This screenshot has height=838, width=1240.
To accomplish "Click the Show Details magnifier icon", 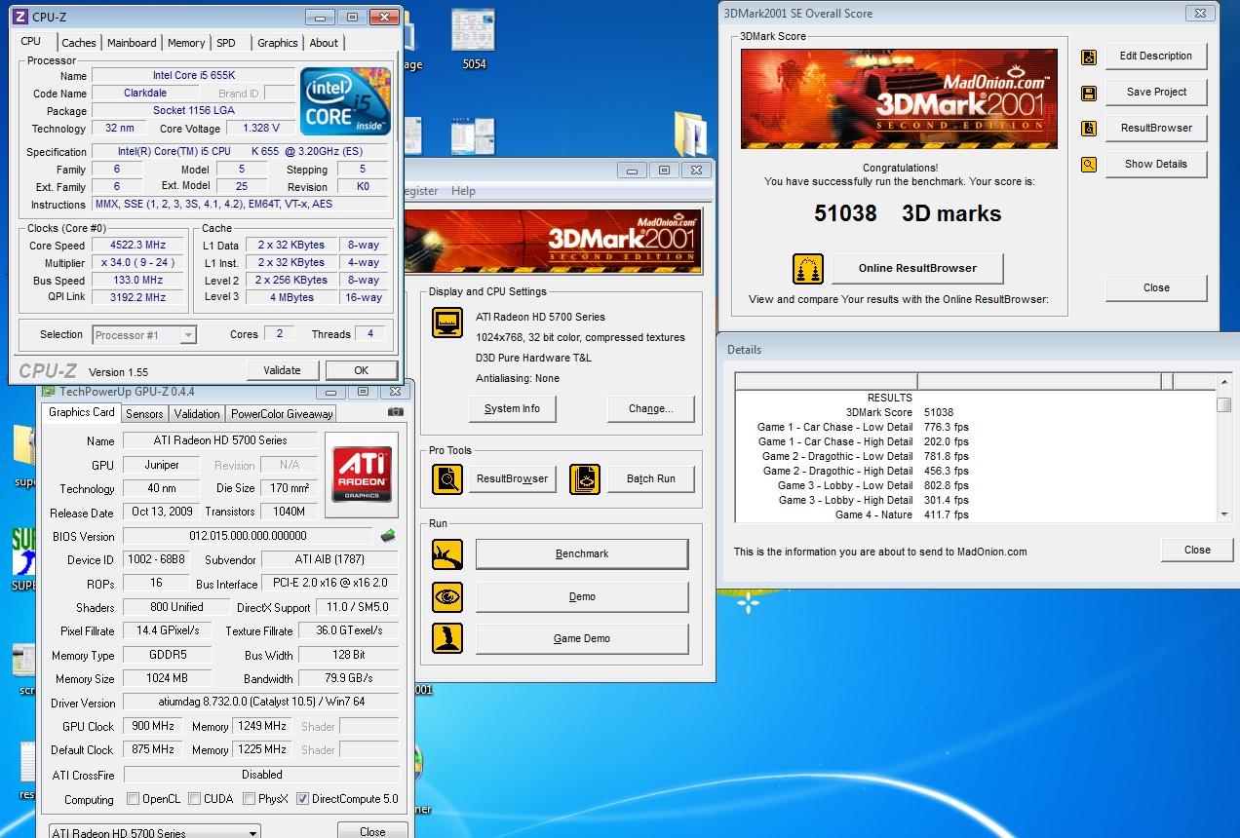I will [1089, 165].
